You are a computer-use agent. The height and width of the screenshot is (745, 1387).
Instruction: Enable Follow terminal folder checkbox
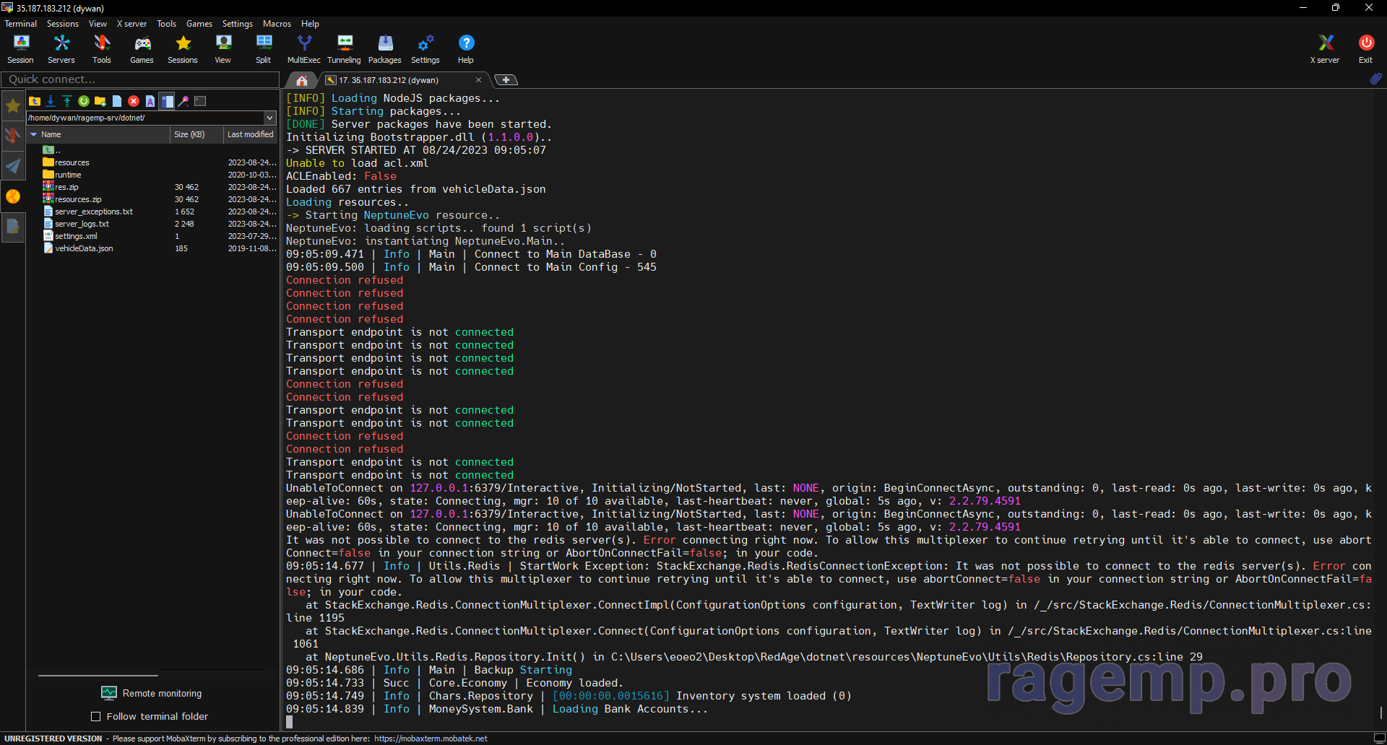click(95, 716)
